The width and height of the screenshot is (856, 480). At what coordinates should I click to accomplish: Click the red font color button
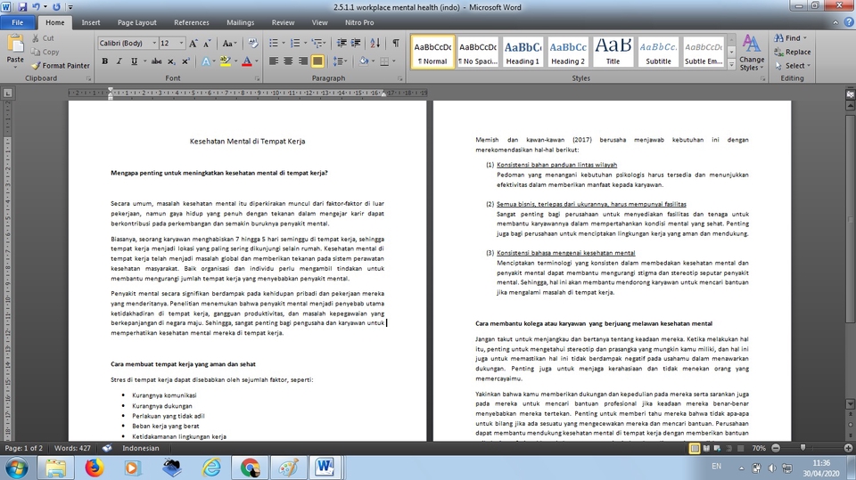click(x=247, y=61)
